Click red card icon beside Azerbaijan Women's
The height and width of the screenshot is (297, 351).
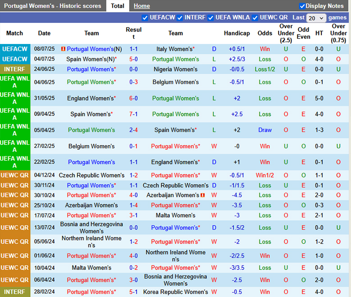click(202, 195)
